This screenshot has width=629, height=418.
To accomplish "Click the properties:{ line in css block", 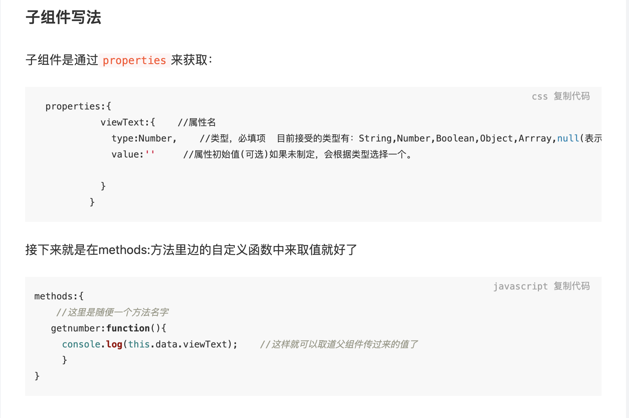I will point(78,106).
